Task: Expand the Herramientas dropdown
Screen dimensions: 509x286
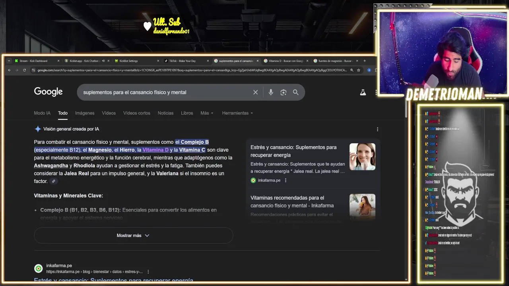Action: click(237, 113)
